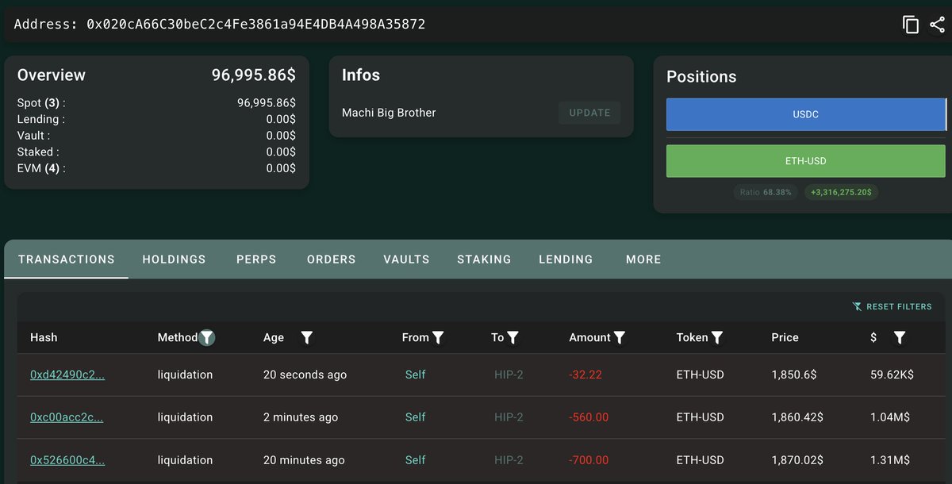Open the MORE tab menu
Screen dimensions: 952x484
click(x=643, y=259)
